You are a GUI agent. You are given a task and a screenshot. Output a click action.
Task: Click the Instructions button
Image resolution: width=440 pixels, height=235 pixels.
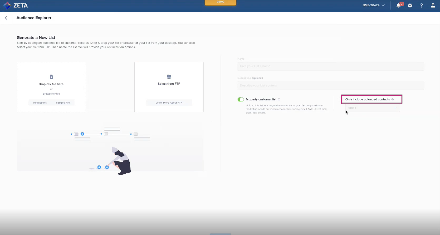[x=40, y=103]
